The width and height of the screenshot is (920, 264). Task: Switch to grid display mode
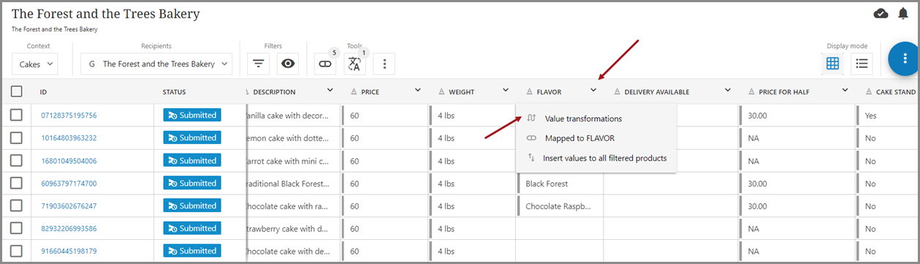(x=832, y=64)
